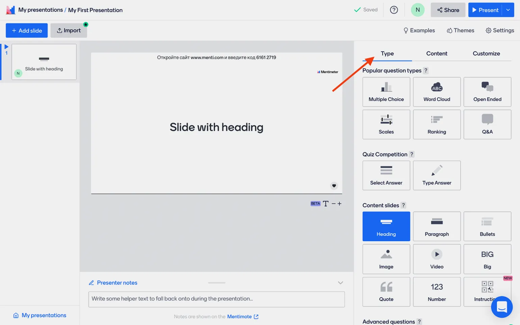The image size is (520, 325).
Task: Open the Present dropdown arrow
Action: tap(508, 10)
